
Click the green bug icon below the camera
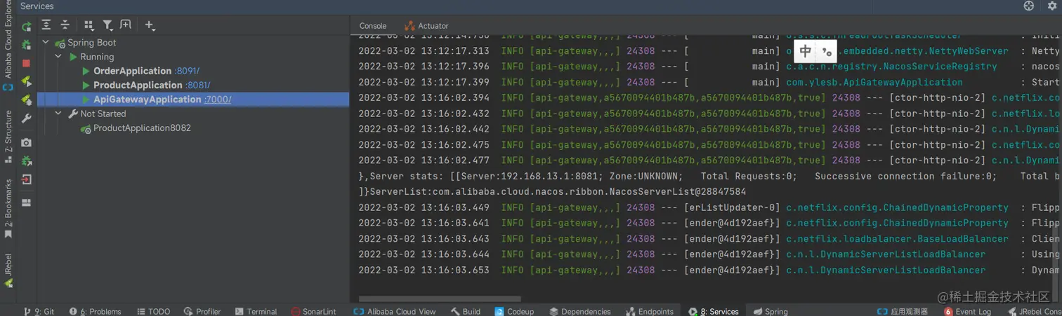point(27,160)
